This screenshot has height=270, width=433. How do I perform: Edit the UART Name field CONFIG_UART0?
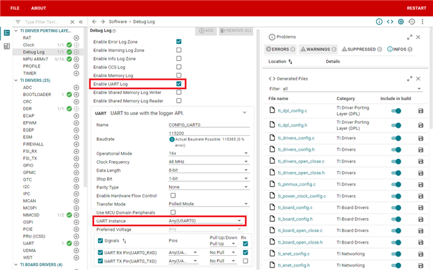209,125
